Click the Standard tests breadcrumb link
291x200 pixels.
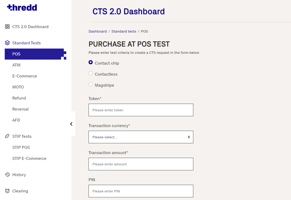(124, 31)
